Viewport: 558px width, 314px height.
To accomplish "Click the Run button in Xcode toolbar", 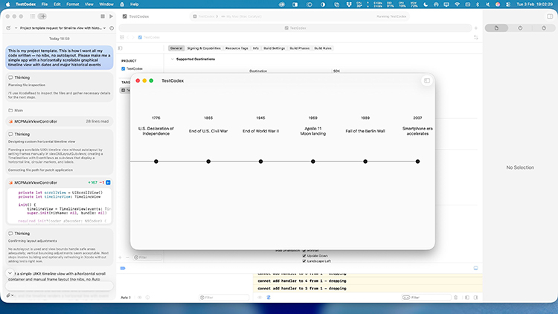I will [x=111, y=15].
